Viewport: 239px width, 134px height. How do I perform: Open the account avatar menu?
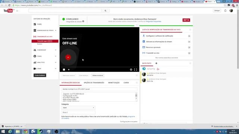[231, 11]
